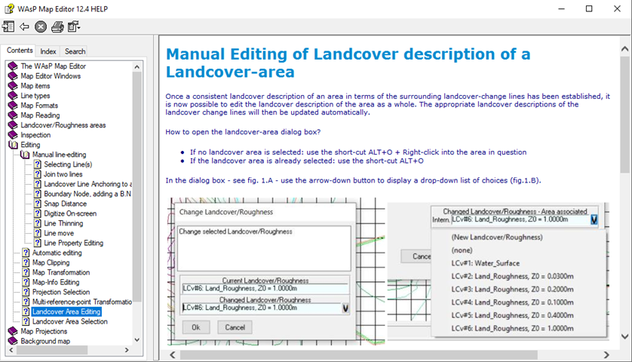Open the Landcover Area Selection topic
Screen dimensions: 632x362
[69, 322]
